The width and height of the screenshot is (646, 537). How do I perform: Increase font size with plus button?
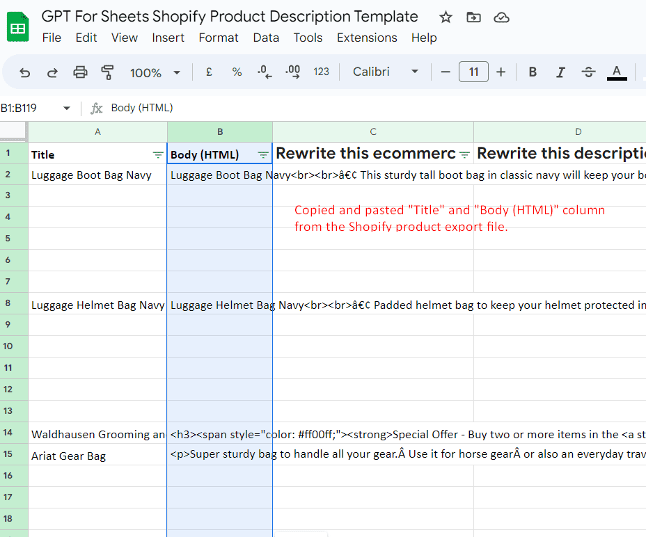pos(501,72)
